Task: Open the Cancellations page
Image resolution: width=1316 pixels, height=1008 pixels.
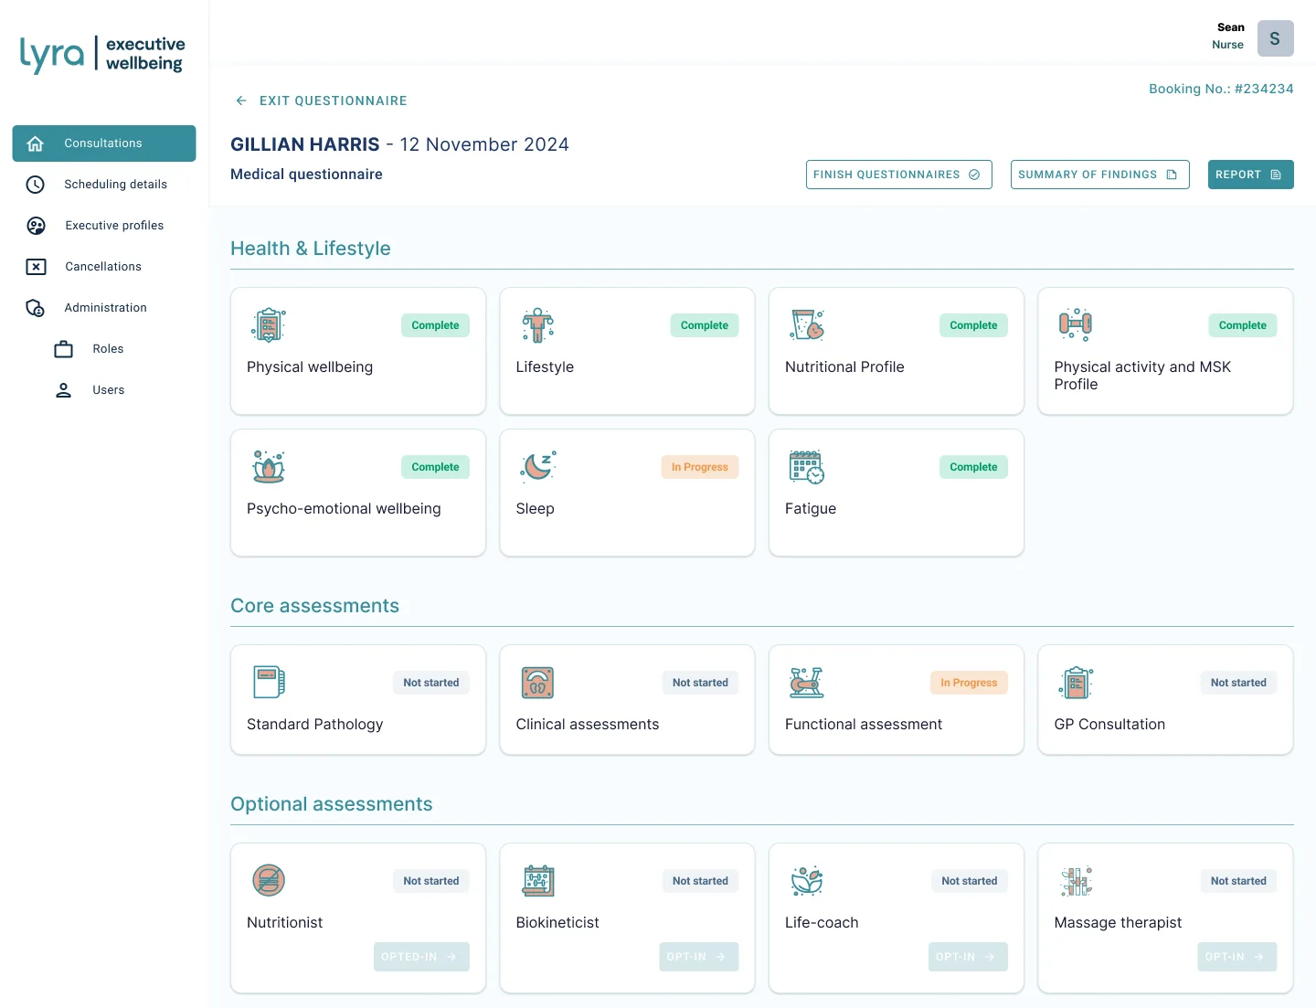Action: pos(104,267)
